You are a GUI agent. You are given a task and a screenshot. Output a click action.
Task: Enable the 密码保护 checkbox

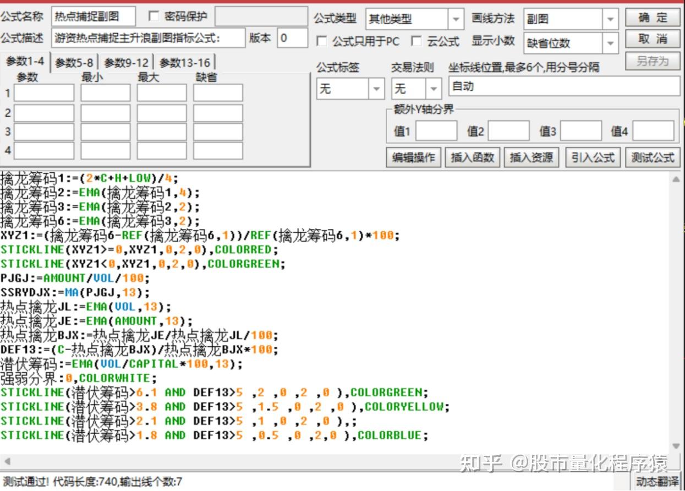tap(154, 16)
